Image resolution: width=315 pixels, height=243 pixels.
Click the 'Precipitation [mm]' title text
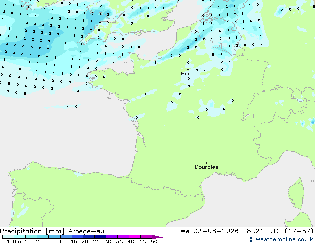tap(32, 231)
